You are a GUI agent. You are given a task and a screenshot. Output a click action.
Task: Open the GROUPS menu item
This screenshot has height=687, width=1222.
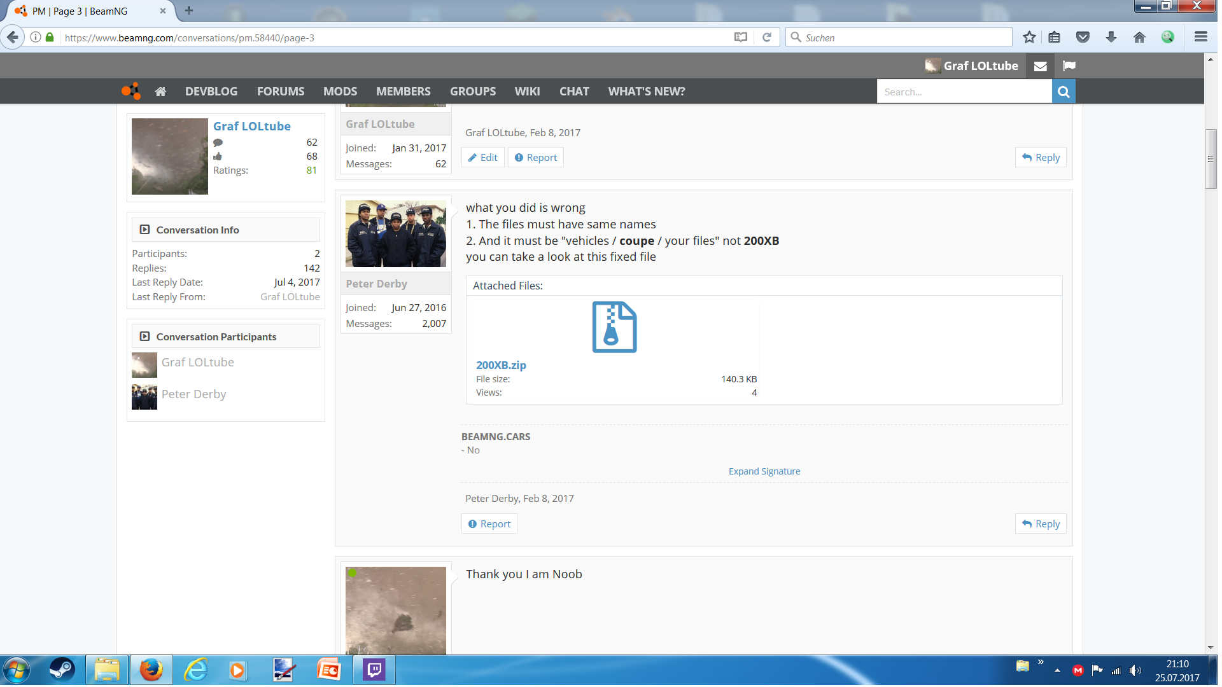(x=473, y=92)
